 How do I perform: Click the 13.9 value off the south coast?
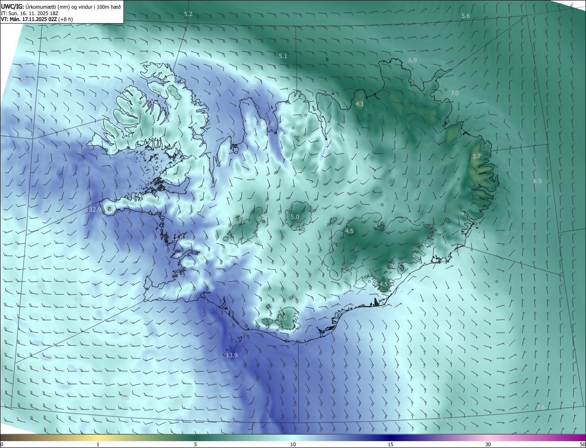pos(232,355)
